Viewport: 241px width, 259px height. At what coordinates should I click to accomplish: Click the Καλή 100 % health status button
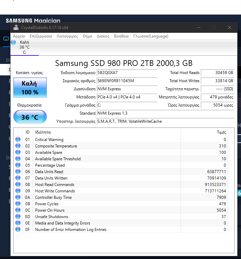click(30, 88)
